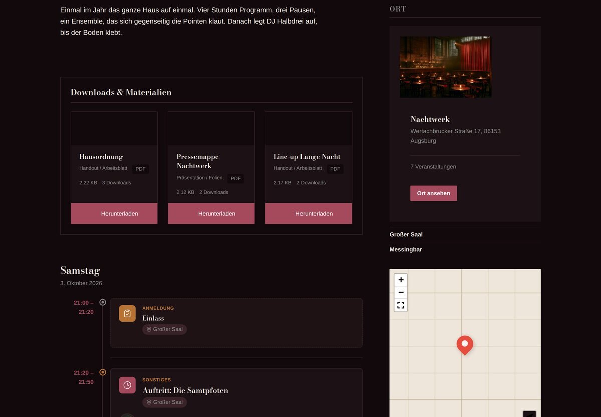Click the Anmeldung clipboard icon for Einlass
The width and height of the screenshot is (601, 417).
pos(127,313)
